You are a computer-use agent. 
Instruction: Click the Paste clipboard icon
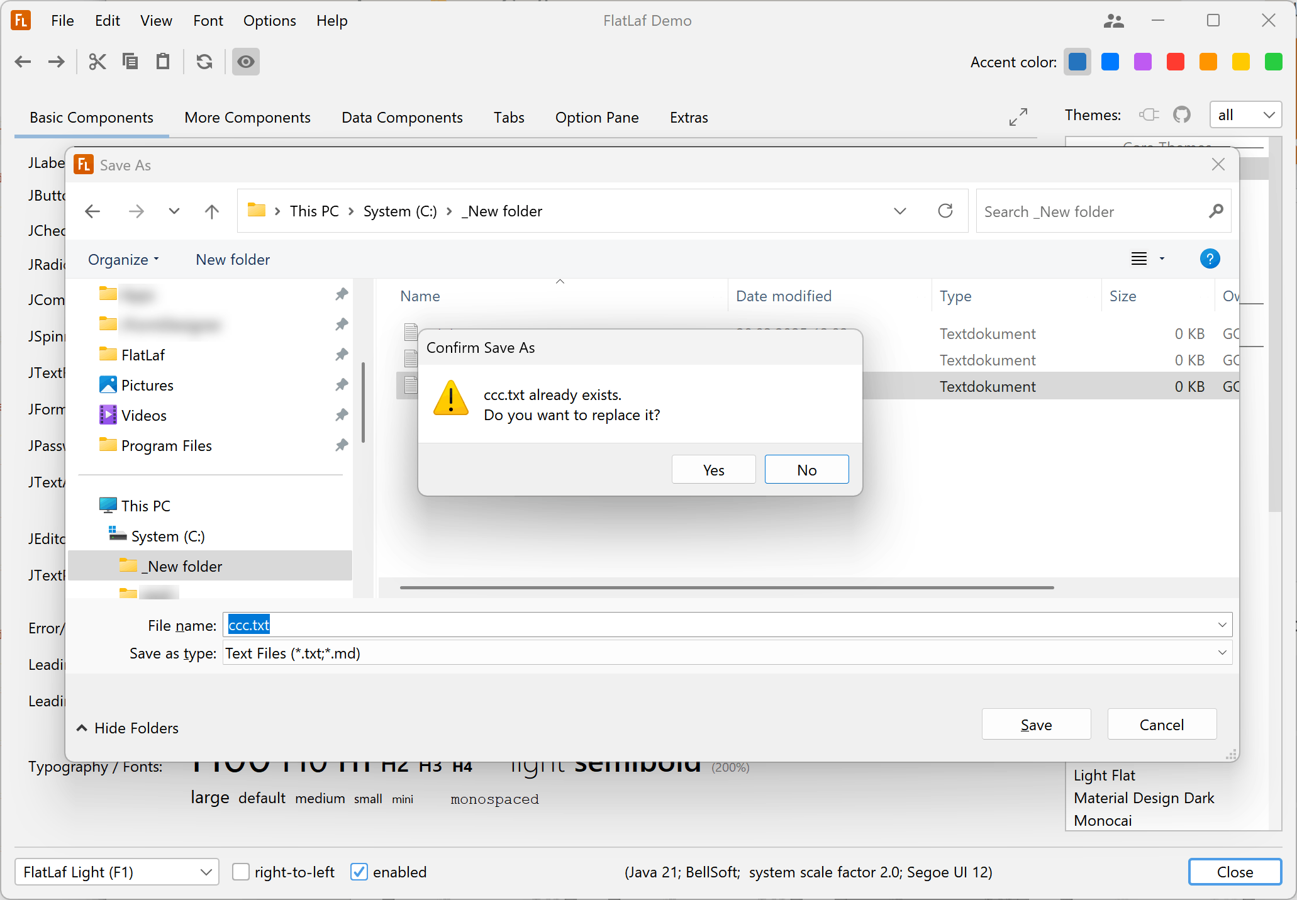[x=163, y=62]
